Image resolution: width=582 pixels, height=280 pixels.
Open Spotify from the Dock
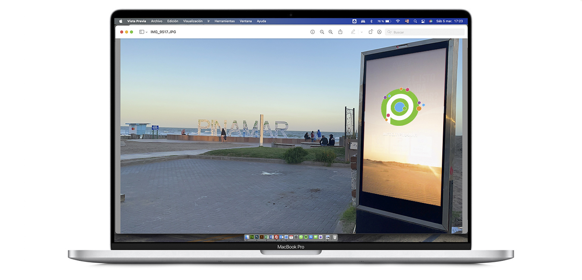click(306, 237)
